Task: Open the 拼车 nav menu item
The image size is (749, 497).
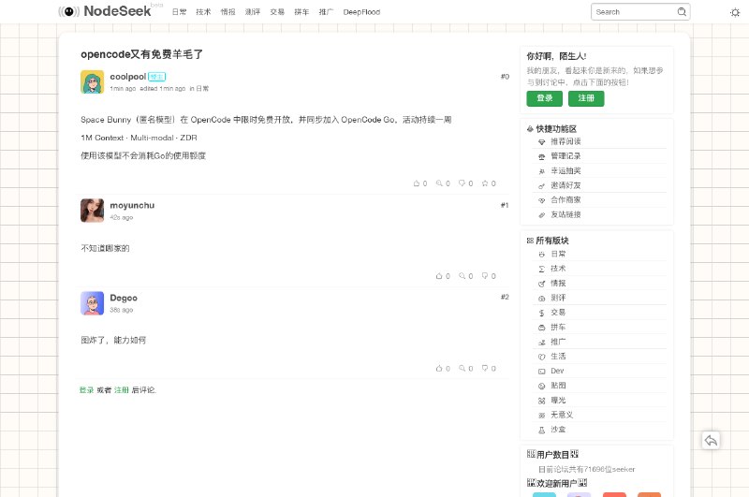Action: point(301,12)
